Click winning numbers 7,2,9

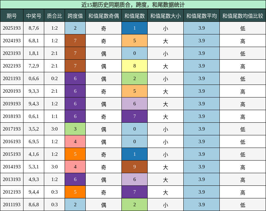coord(34,66)
